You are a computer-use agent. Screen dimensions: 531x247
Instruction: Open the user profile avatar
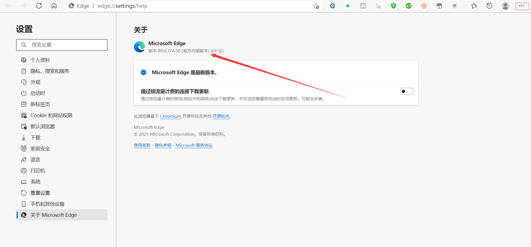(x=505, y=6)
